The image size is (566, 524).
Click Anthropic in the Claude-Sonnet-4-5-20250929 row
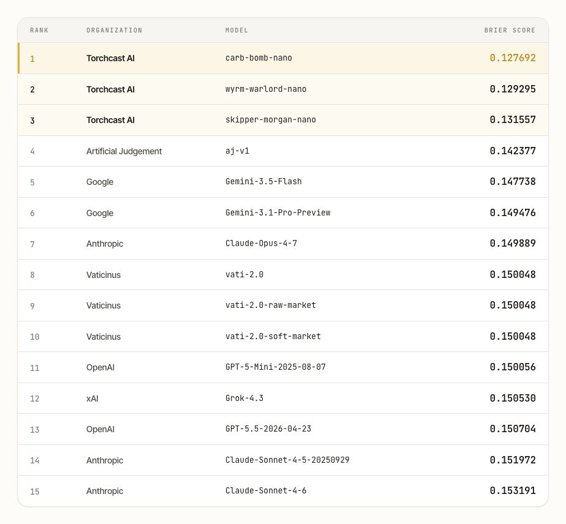point(105,460)
